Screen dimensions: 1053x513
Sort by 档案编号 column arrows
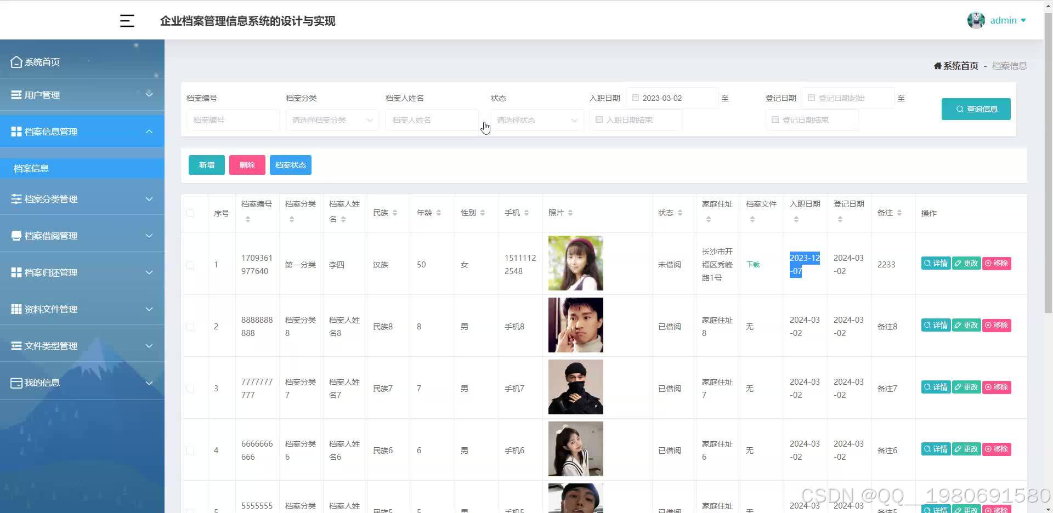tap(248, 219)
